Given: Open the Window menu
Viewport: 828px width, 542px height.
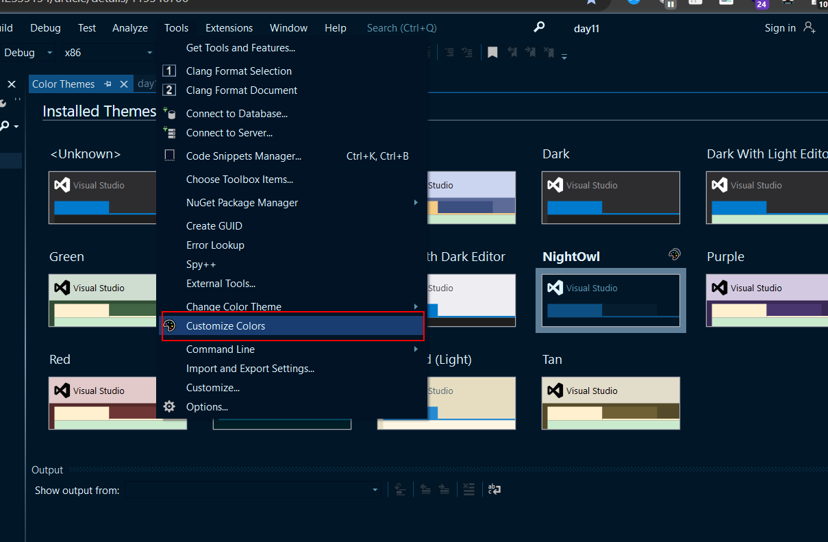Looking at the screenshot, I should point(288,27).
